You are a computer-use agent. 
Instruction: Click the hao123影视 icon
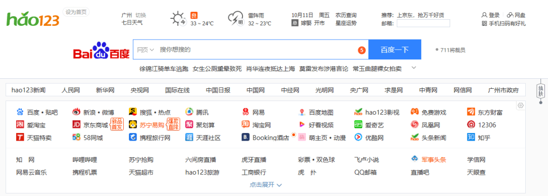[358, 112]
